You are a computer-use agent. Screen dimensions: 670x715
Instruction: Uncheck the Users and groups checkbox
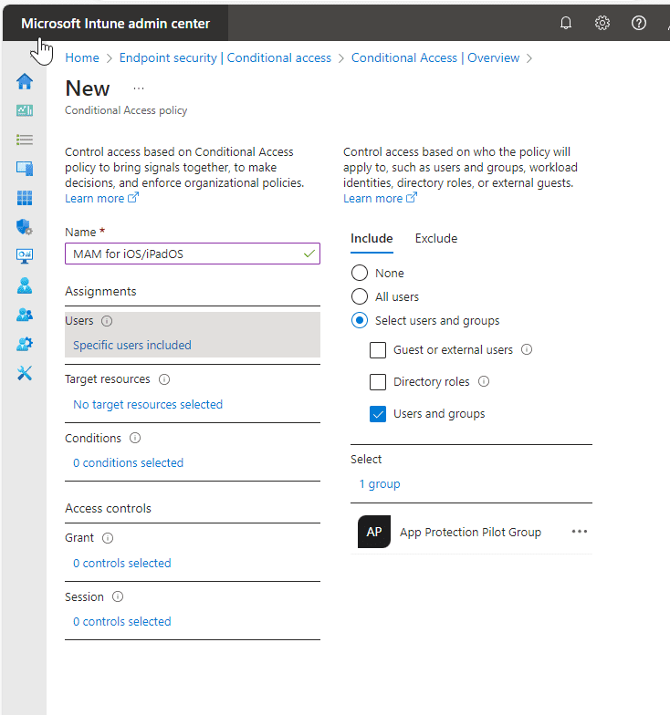click(x=378, y=414)
